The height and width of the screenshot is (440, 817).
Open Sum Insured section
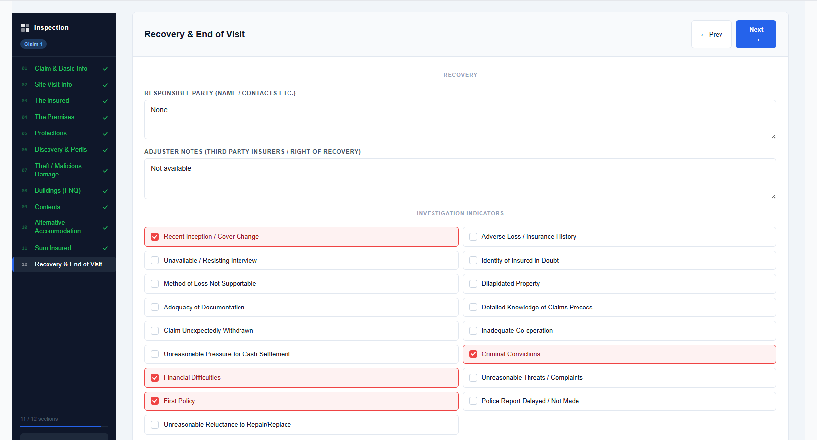click(x=64, y=248)
